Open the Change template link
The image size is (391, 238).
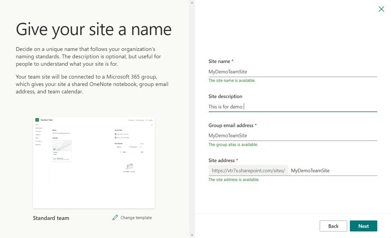click(136, 217)
